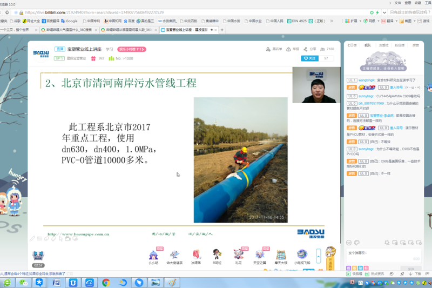Open the 中国专利 bookmark folder

[91, 21]
